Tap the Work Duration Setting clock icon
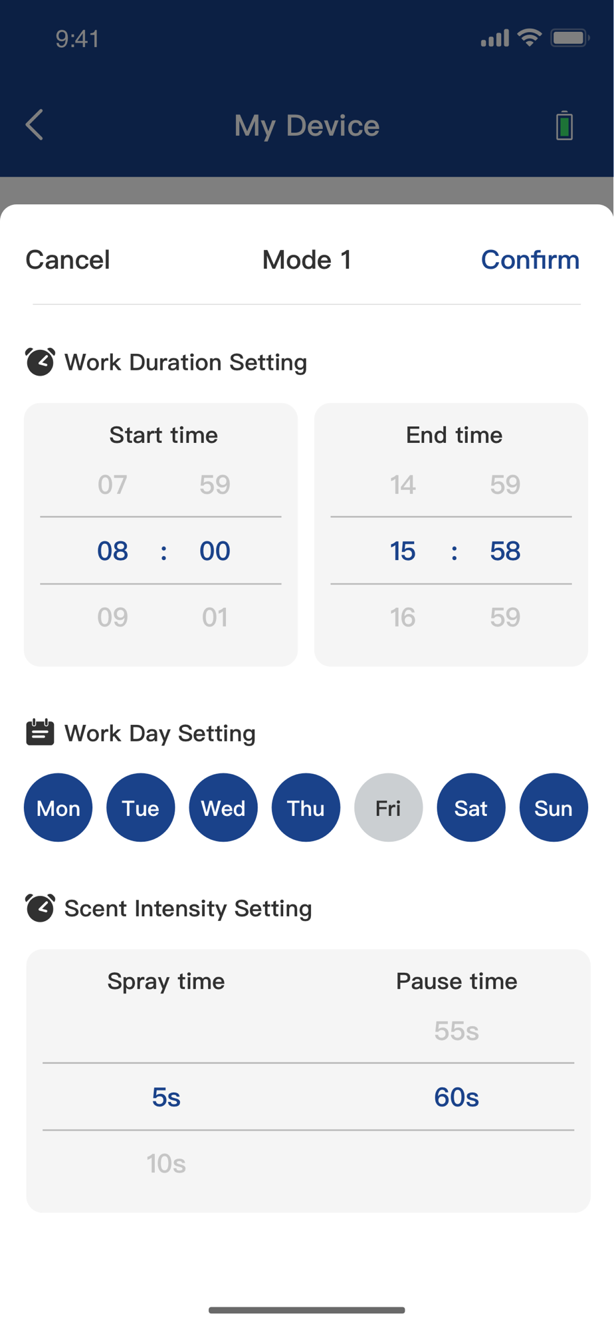The width and height of the screenshot is (614, 1330). [x=40, y=362]
